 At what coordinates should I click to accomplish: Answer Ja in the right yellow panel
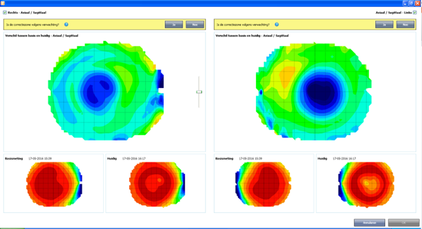coord(384,24)
